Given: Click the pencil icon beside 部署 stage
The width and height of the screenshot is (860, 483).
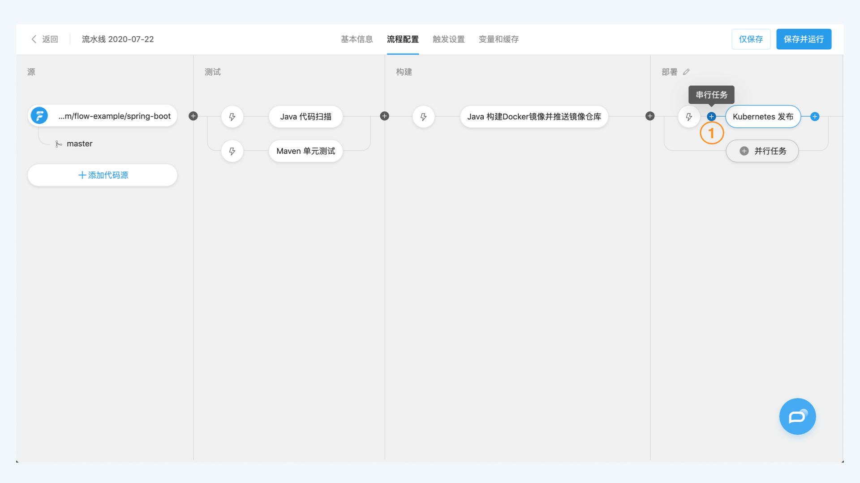Looking at the screenshot, I should (x=686, y=72).
